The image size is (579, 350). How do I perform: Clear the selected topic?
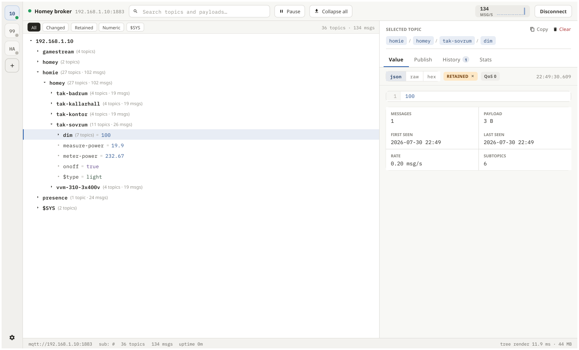coord(562,29)
